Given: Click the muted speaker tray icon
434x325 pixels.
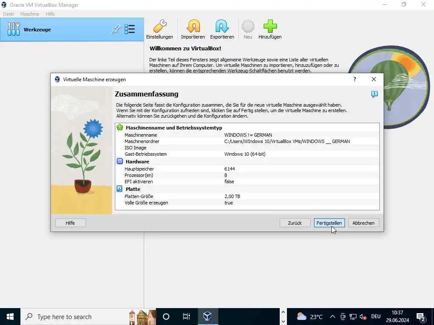Looking at the screenshot, I should [x=363, y=317].
